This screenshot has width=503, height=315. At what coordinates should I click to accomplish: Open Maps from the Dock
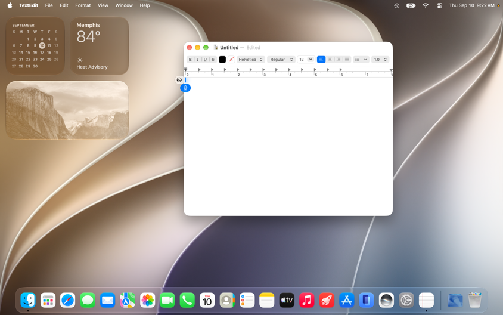pos(128,300)
